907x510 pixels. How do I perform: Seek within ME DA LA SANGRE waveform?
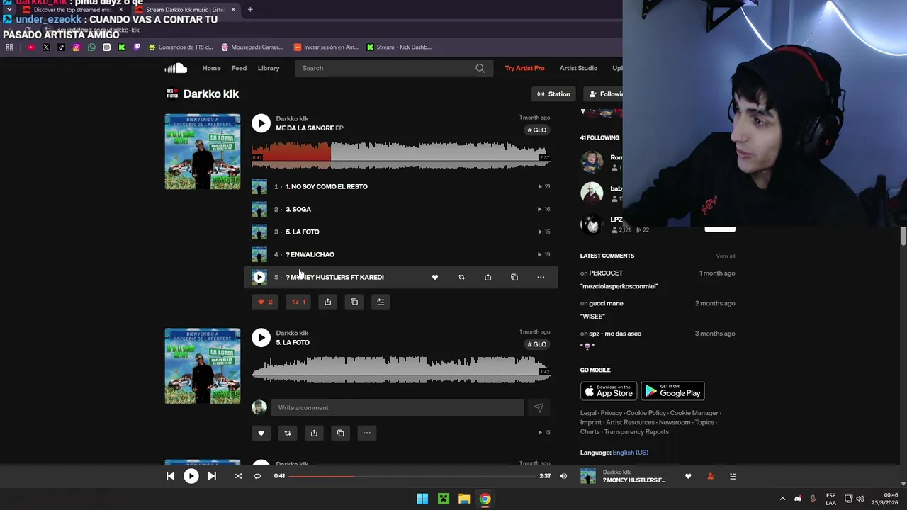pos(400,156)
